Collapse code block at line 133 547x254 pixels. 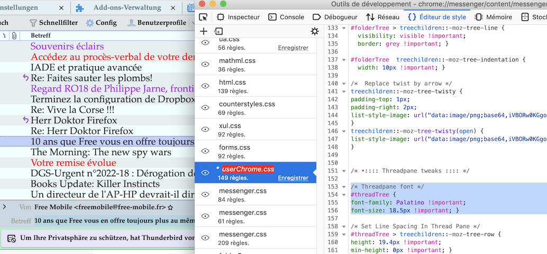[345, 28]
